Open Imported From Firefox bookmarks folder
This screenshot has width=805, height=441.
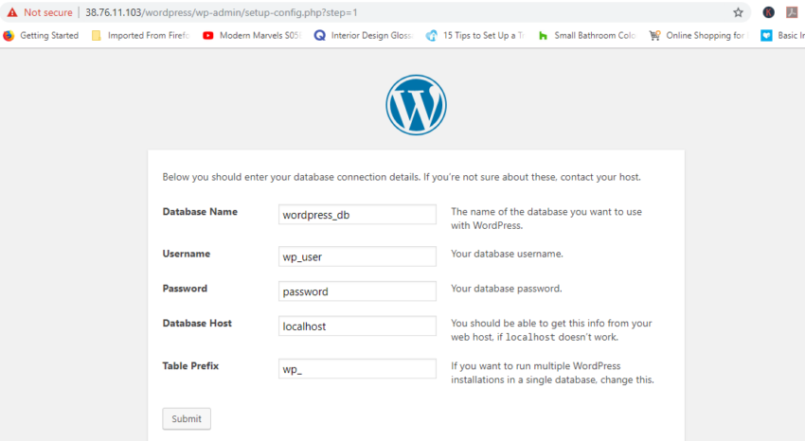coord(141,35)
